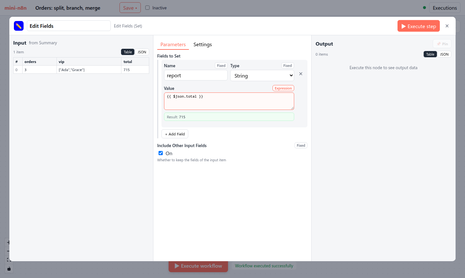This screenshot has height=278, width=465.
Task: Remove the report field with its X
Action: tap(301, 74)
